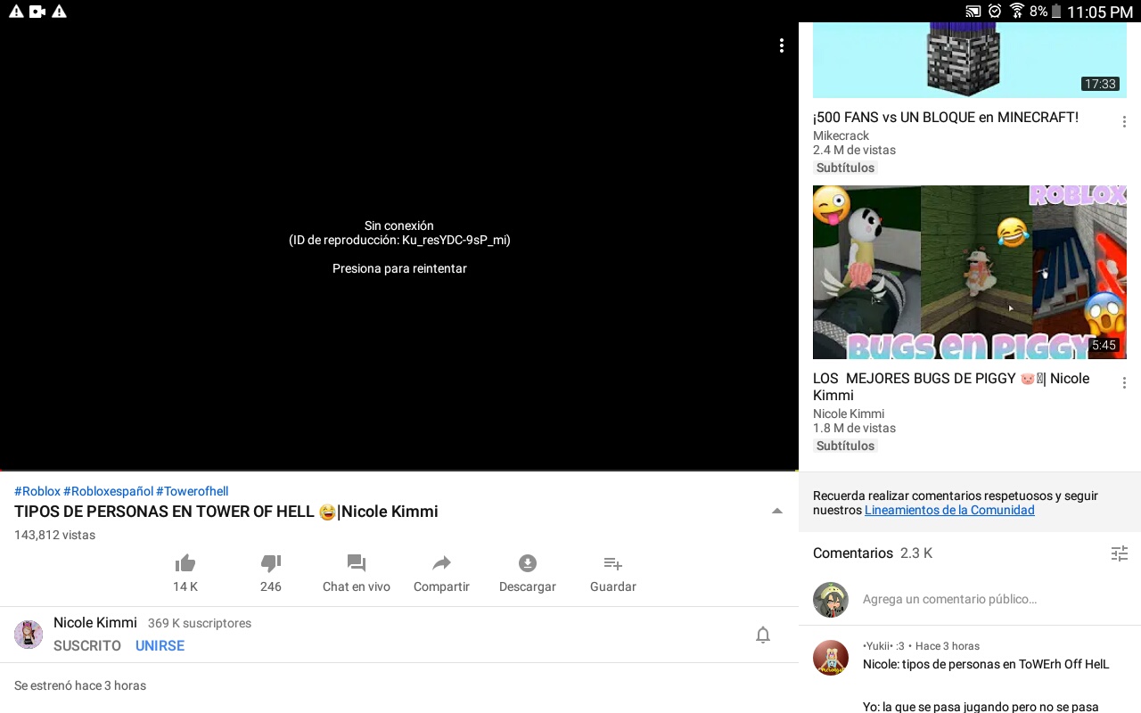This screenshot has width=1141, height=713.
Task: Tap UNIRSE to join the channel
Action: pos(160,646)
